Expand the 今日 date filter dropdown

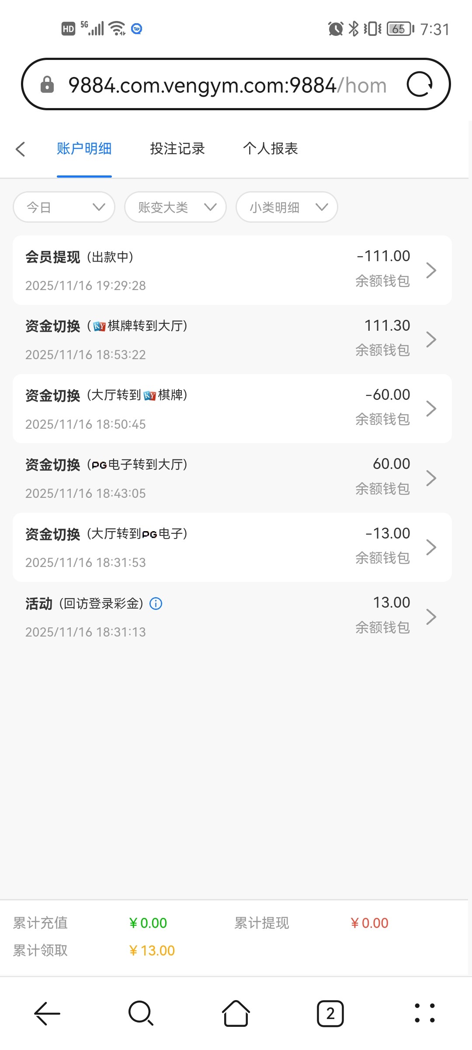coord(64,207)
